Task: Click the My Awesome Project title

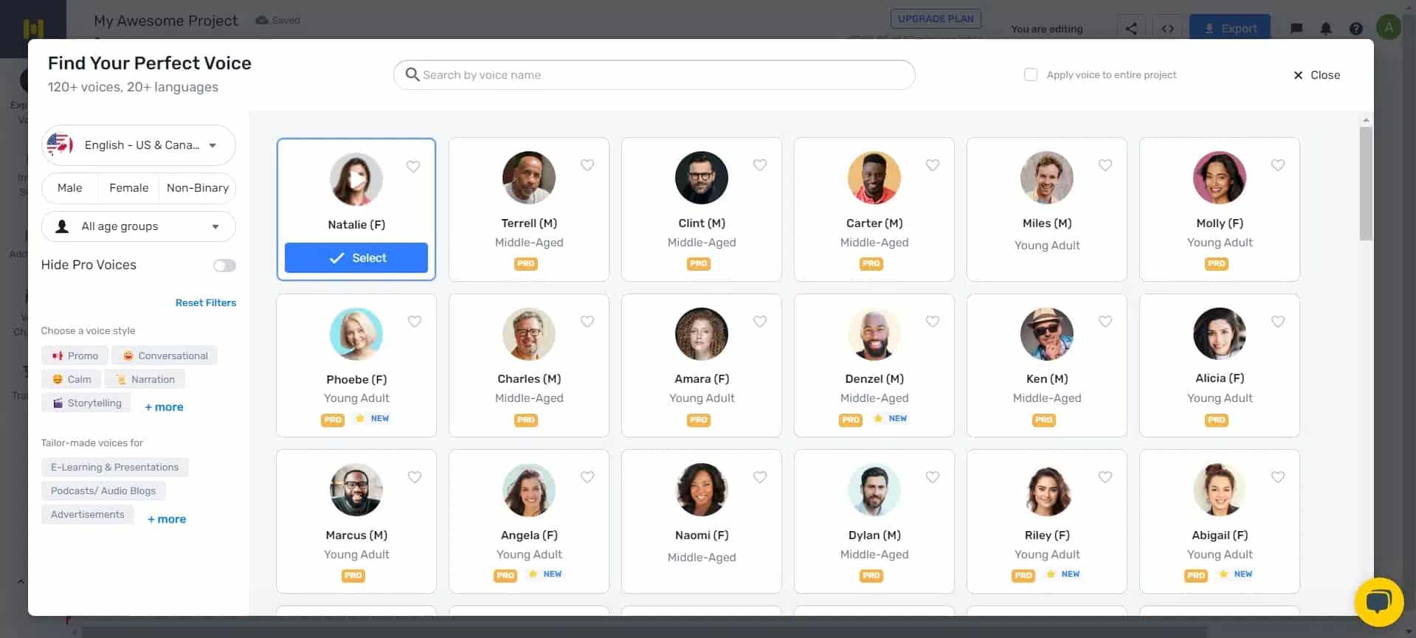Action: coord(166,21)
